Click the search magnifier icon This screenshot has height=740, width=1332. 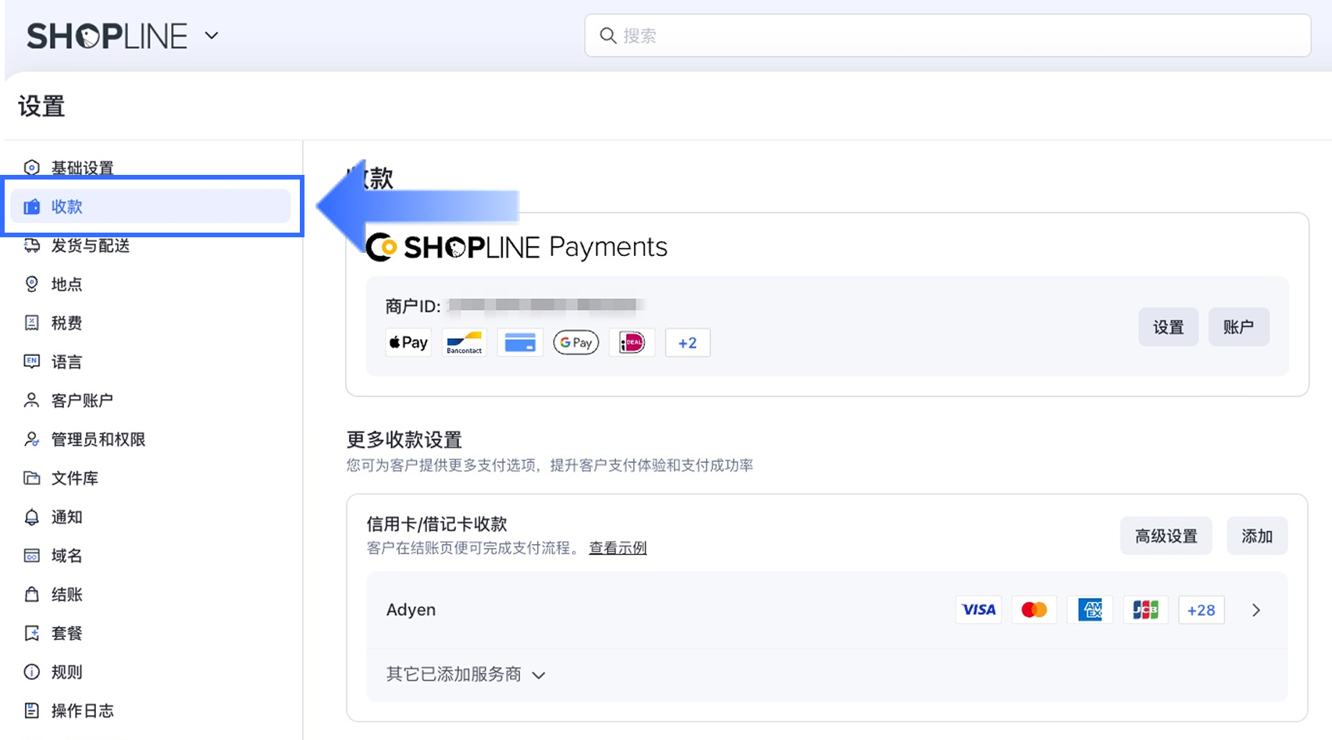click(607, 35)
